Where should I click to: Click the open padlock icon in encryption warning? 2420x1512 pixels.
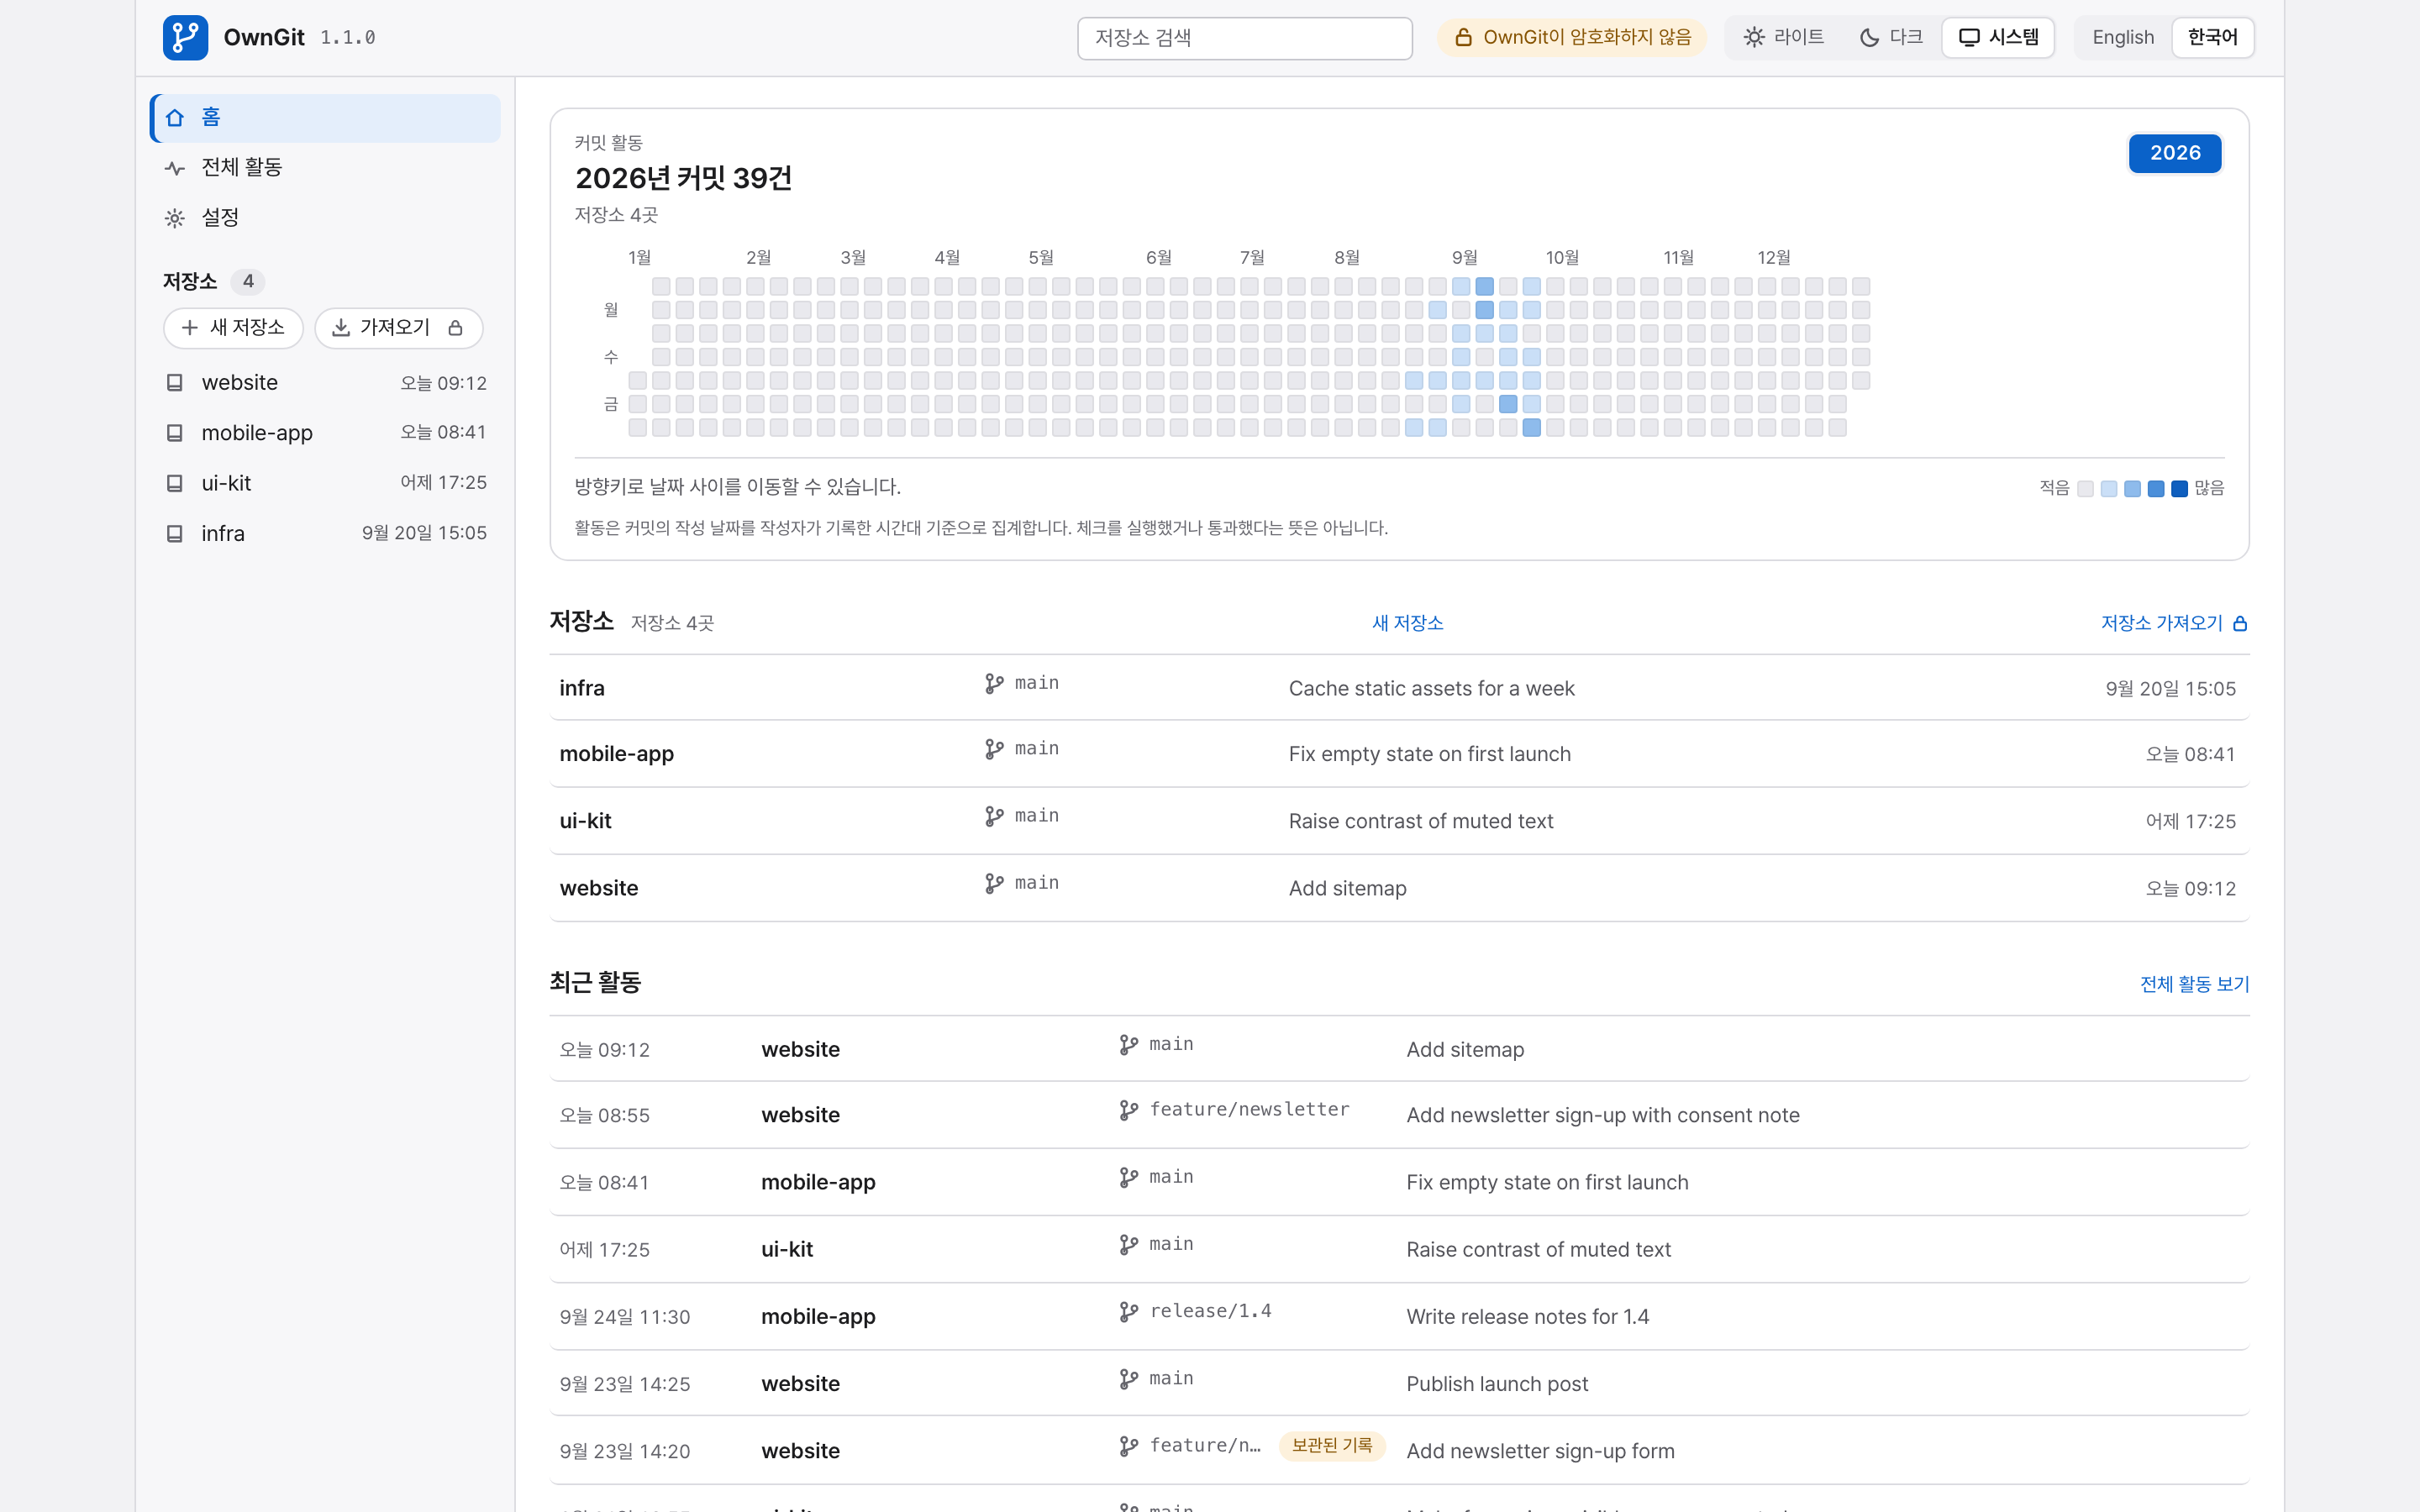(x=1463, y=38)
